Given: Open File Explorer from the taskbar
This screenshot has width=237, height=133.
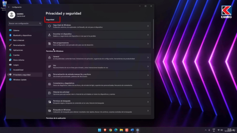Looking at the screenshot, I should (x=121, y=130).
